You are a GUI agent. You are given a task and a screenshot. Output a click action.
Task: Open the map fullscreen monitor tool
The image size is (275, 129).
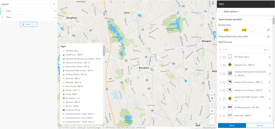point(212,105)
